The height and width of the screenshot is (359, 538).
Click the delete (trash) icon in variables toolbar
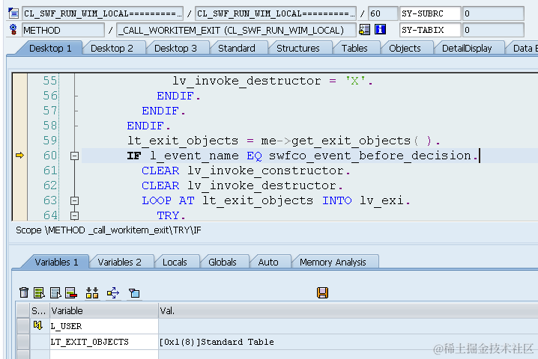click(x=24, y=292)
